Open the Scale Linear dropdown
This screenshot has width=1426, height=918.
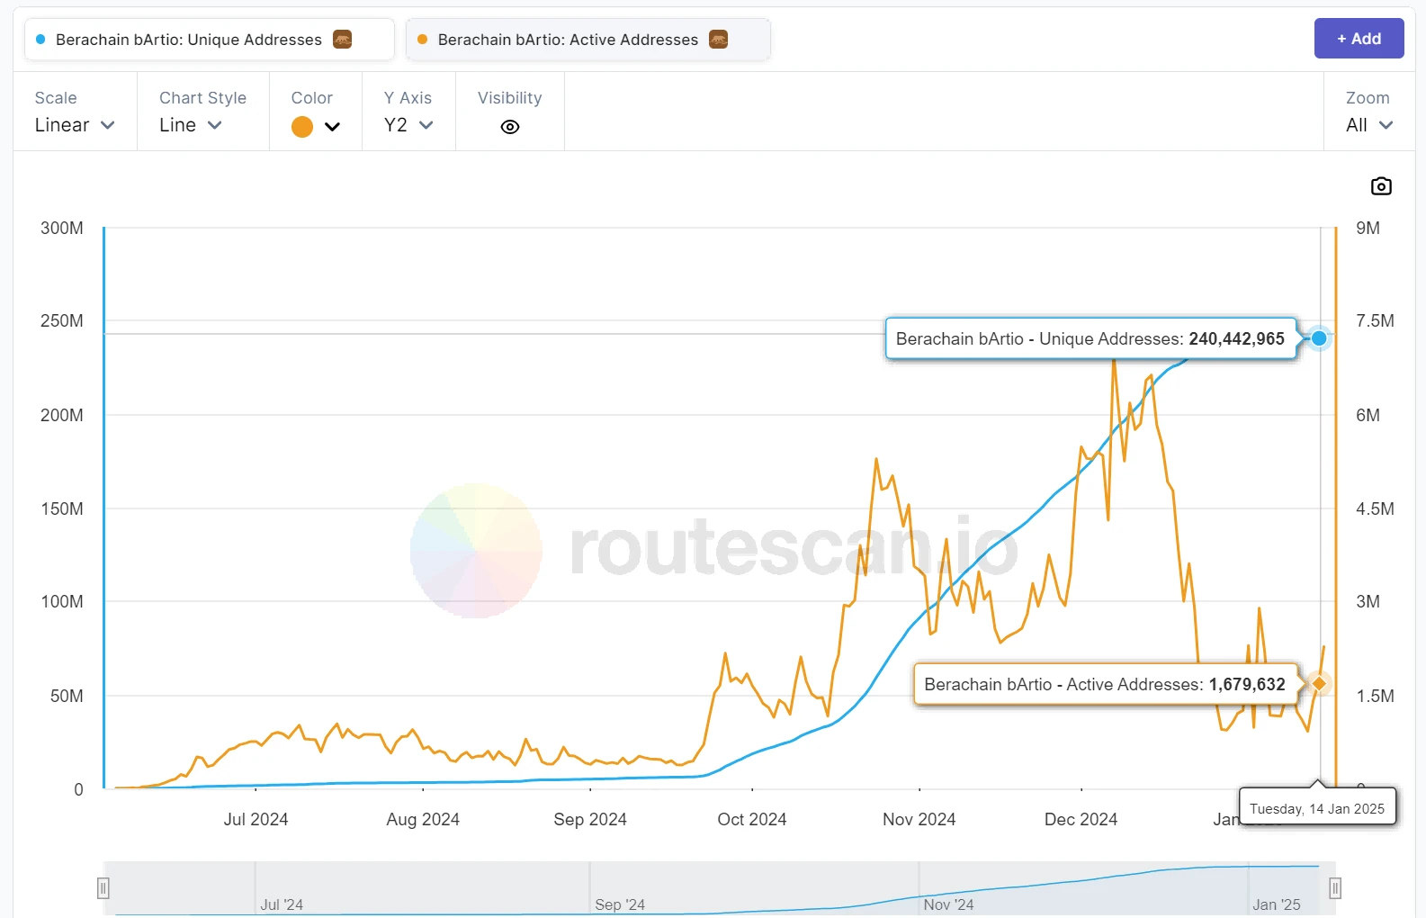click(x=75, y=125)
